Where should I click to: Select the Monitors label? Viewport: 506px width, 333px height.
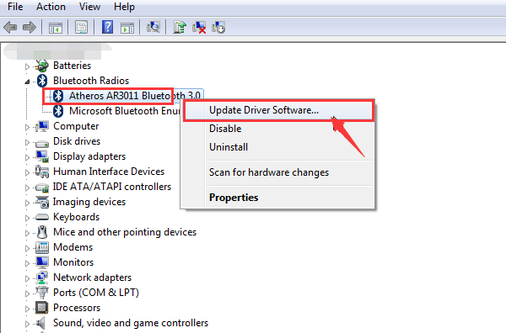[x=73, y=262]
